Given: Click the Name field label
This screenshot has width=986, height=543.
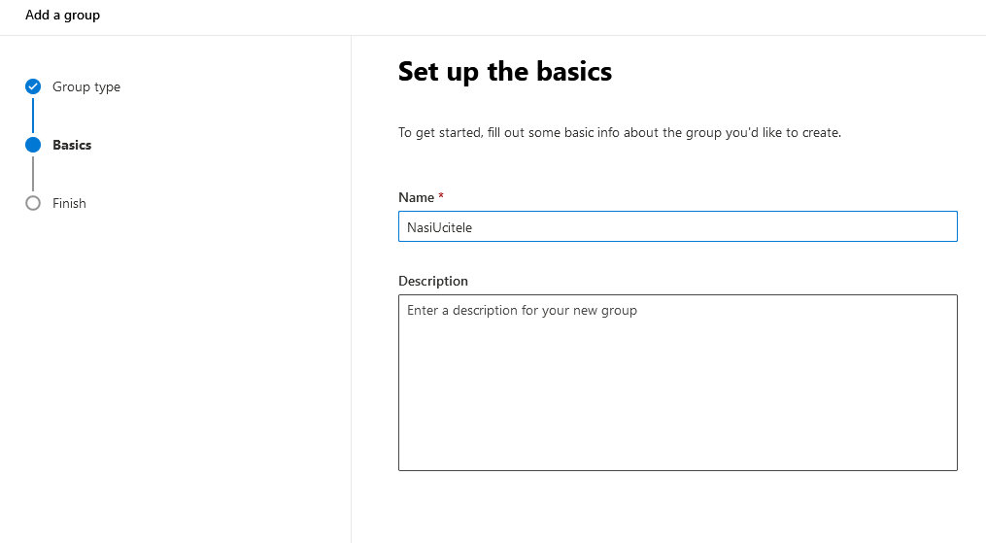Looking at the screenshot, I should [417, 197].
